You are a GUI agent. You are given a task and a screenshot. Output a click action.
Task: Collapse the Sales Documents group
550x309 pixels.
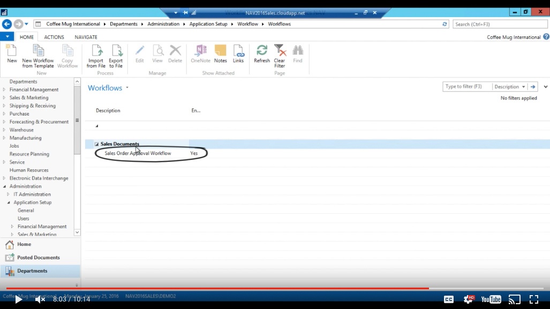[x=96, y=144]
